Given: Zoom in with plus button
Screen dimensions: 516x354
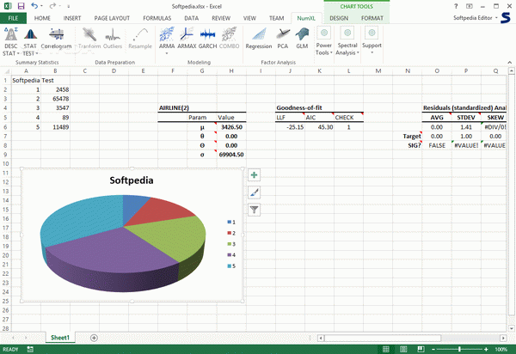Looking at the screenshot, I should (x=486, y=349).
